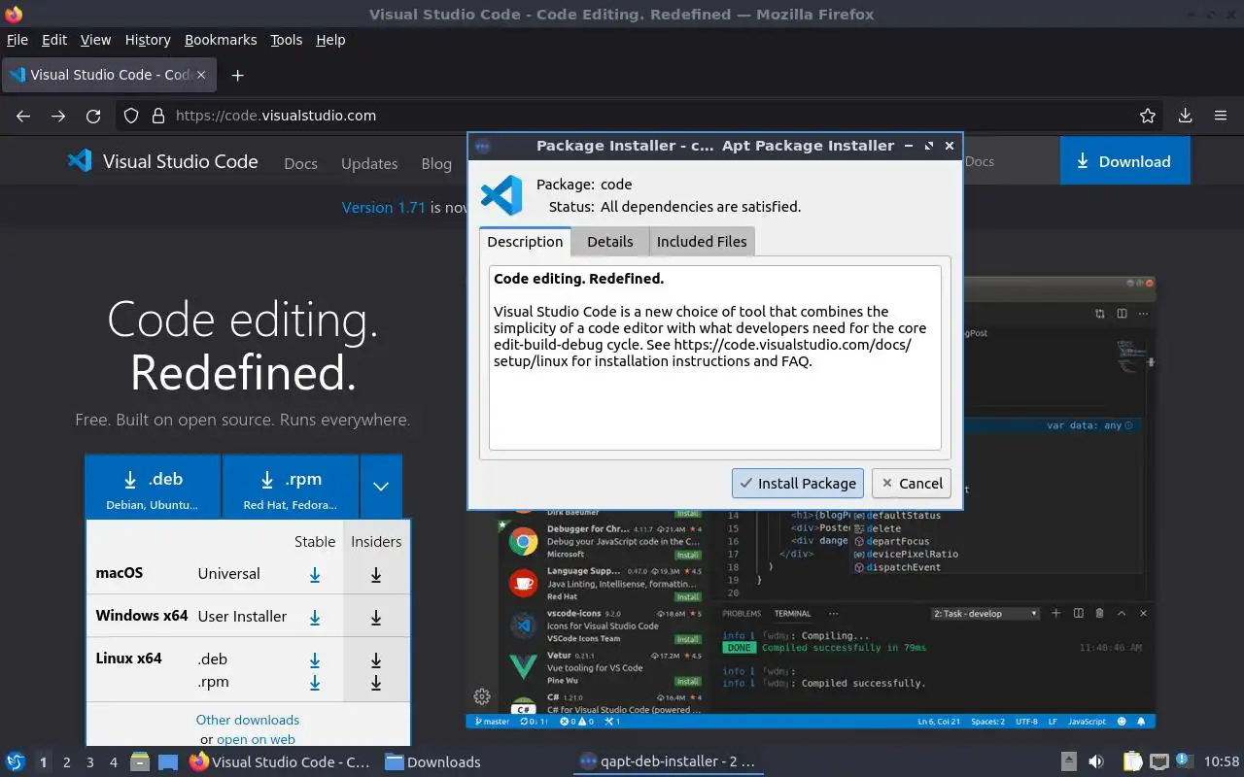Switch to workspace 4
Viewport: 1244px width, 777px height.
(114, 761)
